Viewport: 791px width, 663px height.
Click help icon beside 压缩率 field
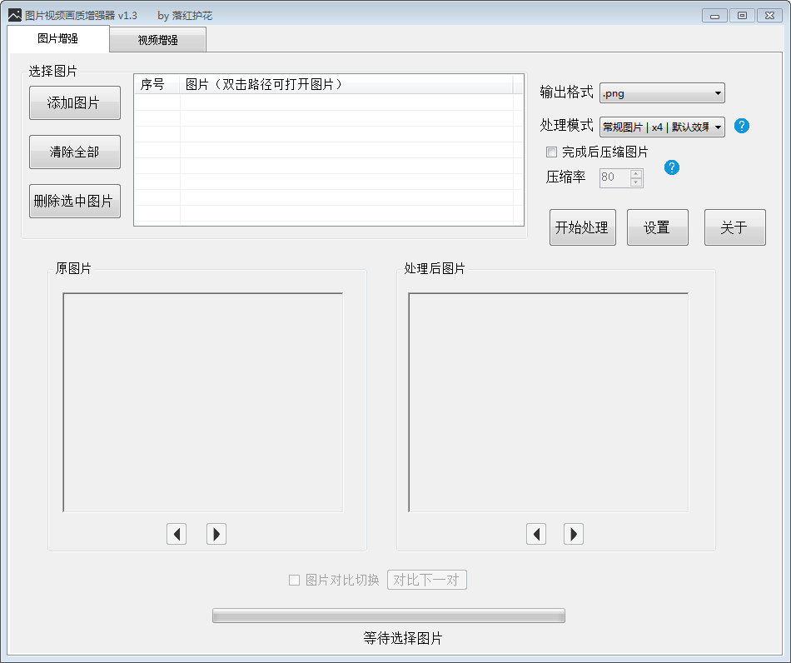point(672,167)
